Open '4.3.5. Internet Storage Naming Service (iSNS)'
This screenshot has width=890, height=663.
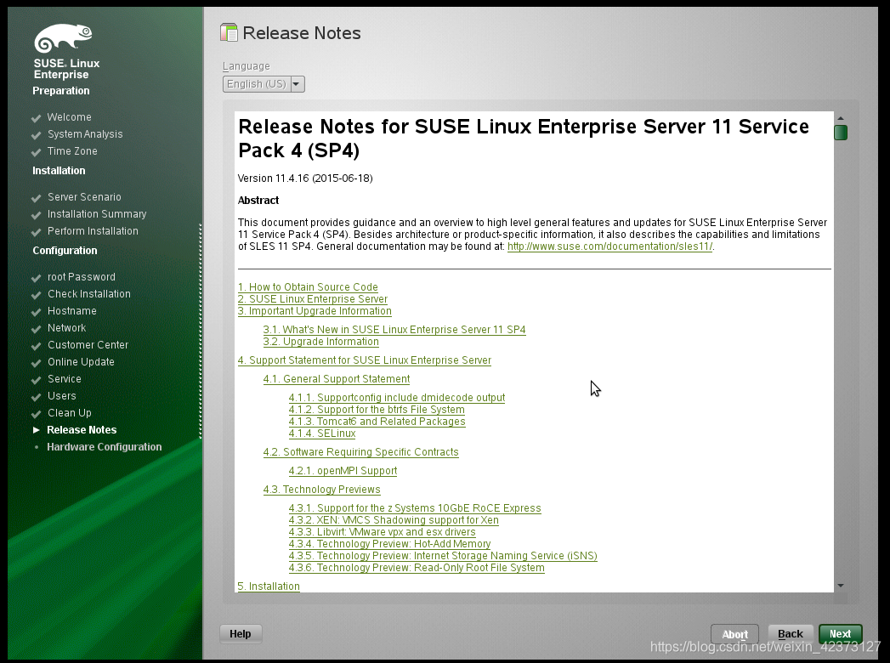click(443, 556)
